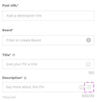Viewport: 97px width, 102px height.
Task: Click the *Required footnote text
Action: coord(9,97)
